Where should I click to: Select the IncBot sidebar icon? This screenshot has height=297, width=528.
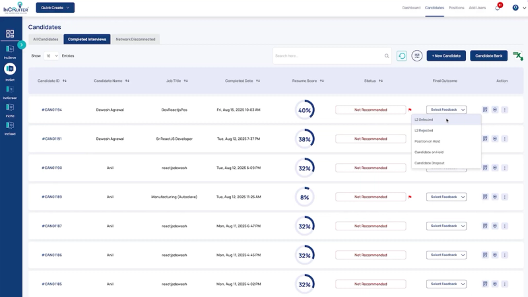(x=10, y=69)
